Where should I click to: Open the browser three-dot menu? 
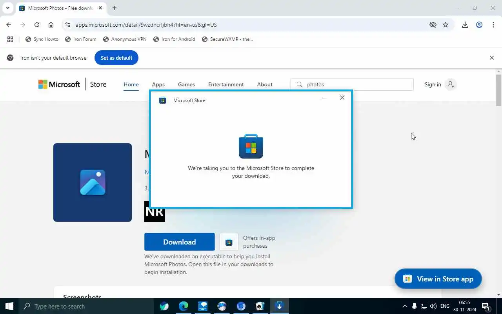pos(493,25)
